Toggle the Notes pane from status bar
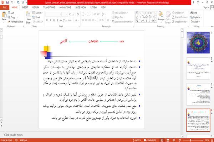This screenshot has width=214, height=142. point(137,140)
